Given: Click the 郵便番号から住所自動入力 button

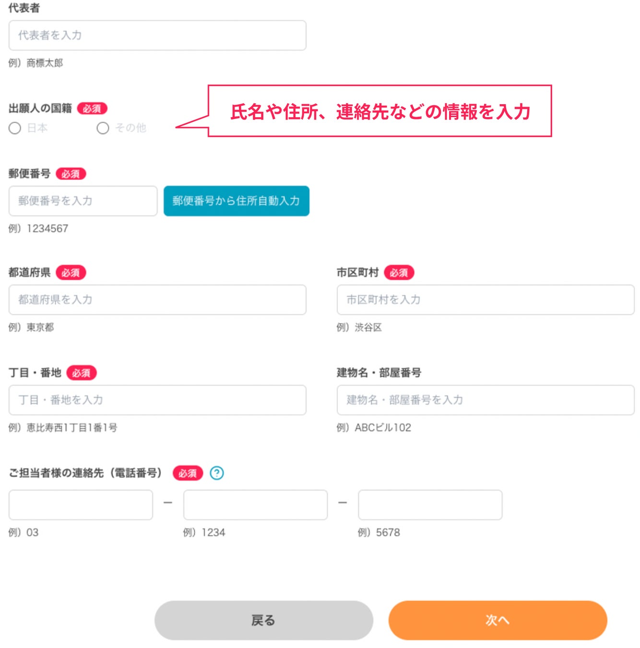Looking at the screenshot, I should (x=236, y=201).
